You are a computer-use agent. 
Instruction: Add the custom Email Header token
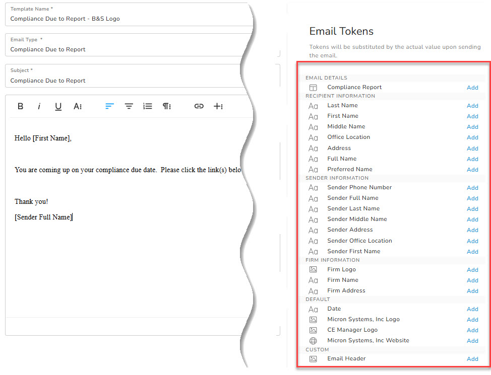tap(472, 359)
